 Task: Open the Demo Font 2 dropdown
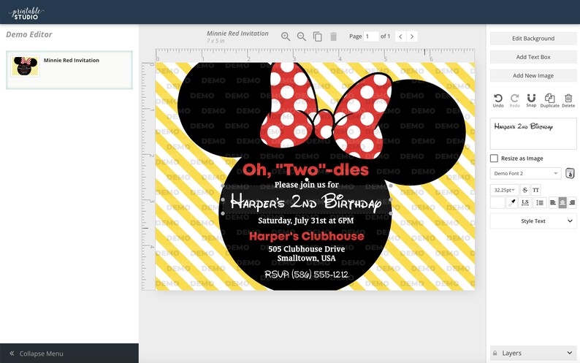pyautogui.click(x=525, y=173)
